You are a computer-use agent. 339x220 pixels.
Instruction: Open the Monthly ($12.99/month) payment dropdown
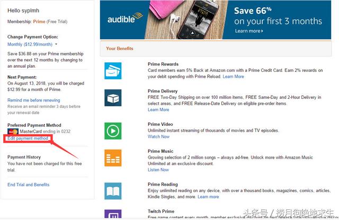coord(32,44)
